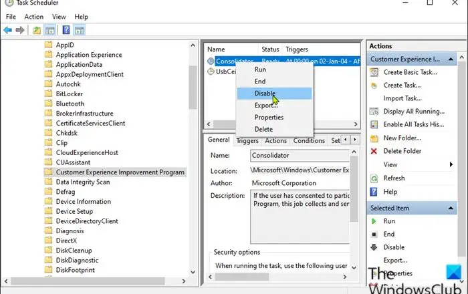This screenshot has height=294, width=468.
Task: Select the Device Information folder
Action: [x=84, y=202]
